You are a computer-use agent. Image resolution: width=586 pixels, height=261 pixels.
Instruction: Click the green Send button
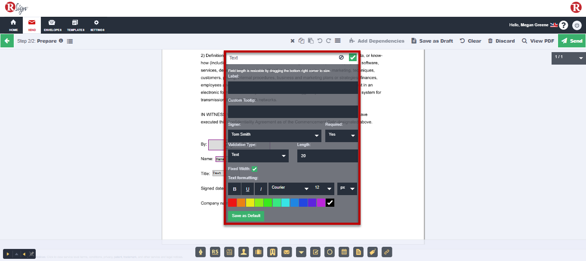click(x=572, y=41)
